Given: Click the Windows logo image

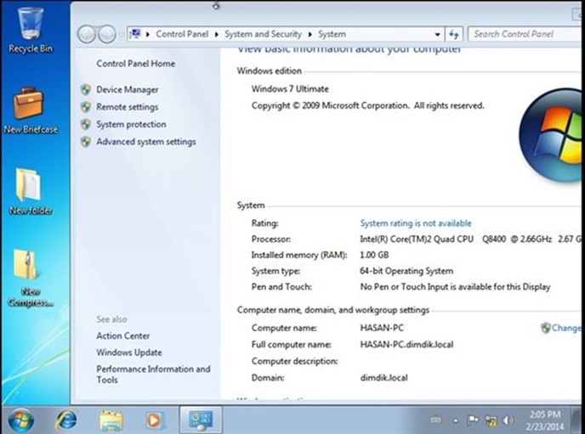Looking at the screenshot, I should 551,134.
